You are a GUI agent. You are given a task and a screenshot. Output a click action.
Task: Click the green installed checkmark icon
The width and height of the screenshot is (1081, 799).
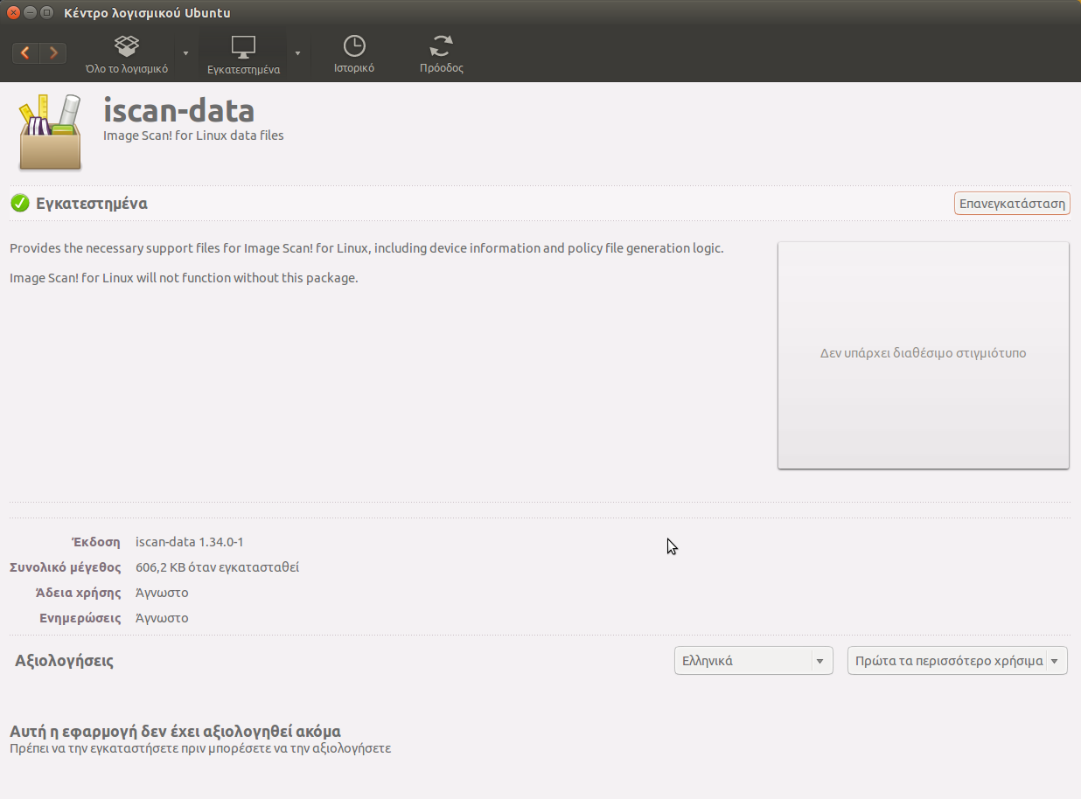click(20, 204)
